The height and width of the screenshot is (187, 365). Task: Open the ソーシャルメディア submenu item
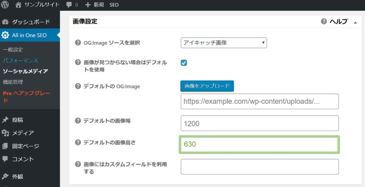pos(25,71)
